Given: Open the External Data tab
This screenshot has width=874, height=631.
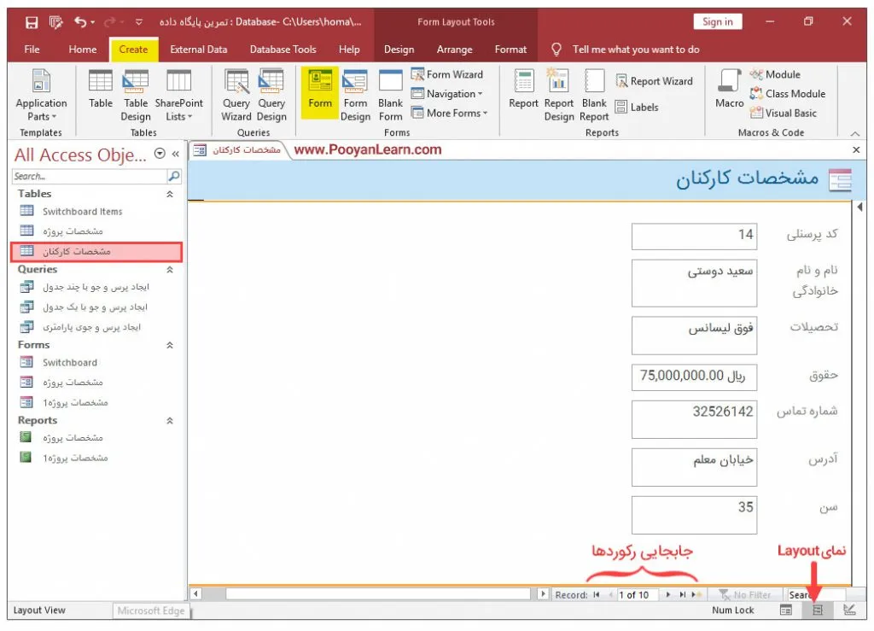Looking at the screenshot, I should coord(198,50).
